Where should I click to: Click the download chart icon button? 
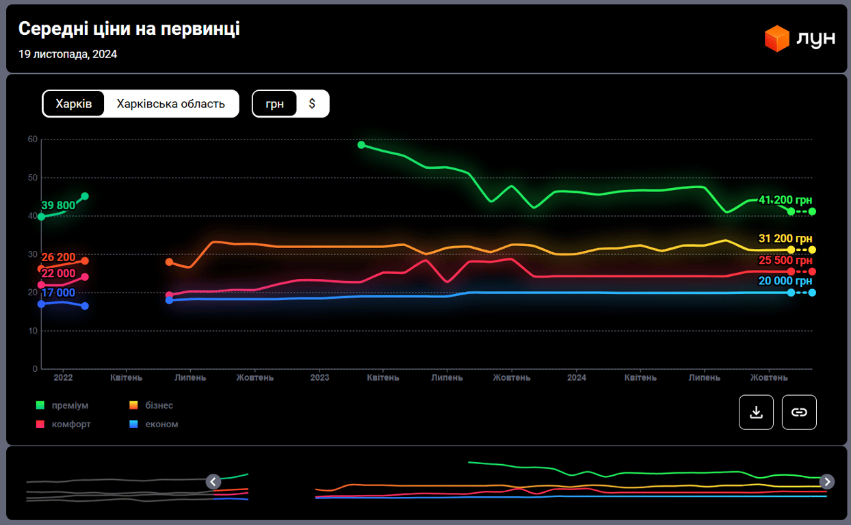[x=756, y=412]
